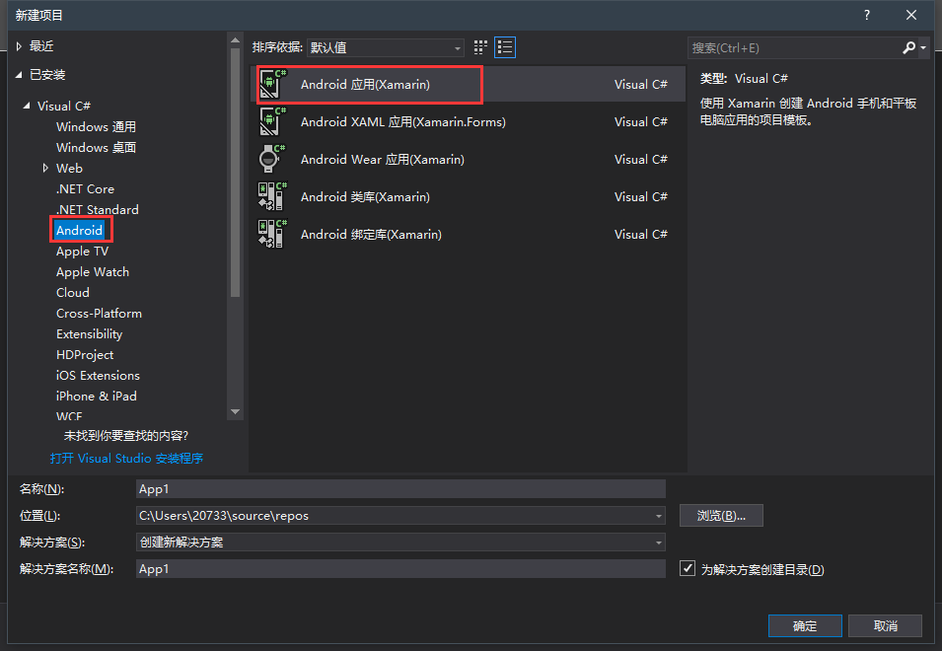Select .NET Core category

coord(85,188)
